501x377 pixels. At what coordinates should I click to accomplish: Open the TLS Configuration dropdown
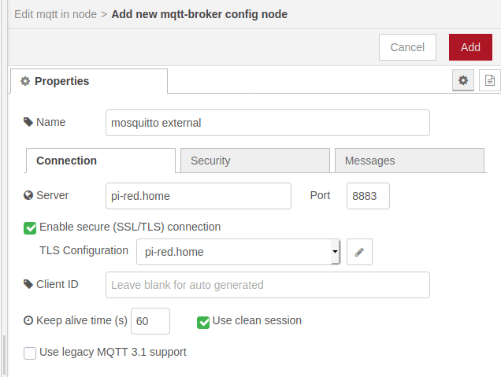[x=238, y=252]
